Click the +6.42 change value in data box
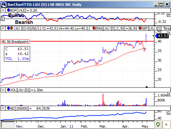The width and height of the screenshot is (171, 129). coord(23,54)
